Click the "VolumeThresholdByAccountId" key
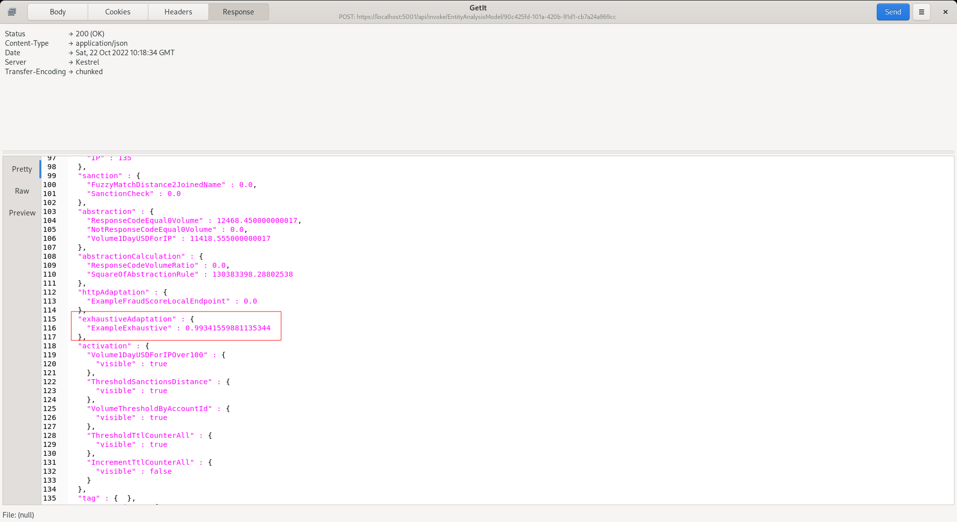 click(x=150, y=409)
